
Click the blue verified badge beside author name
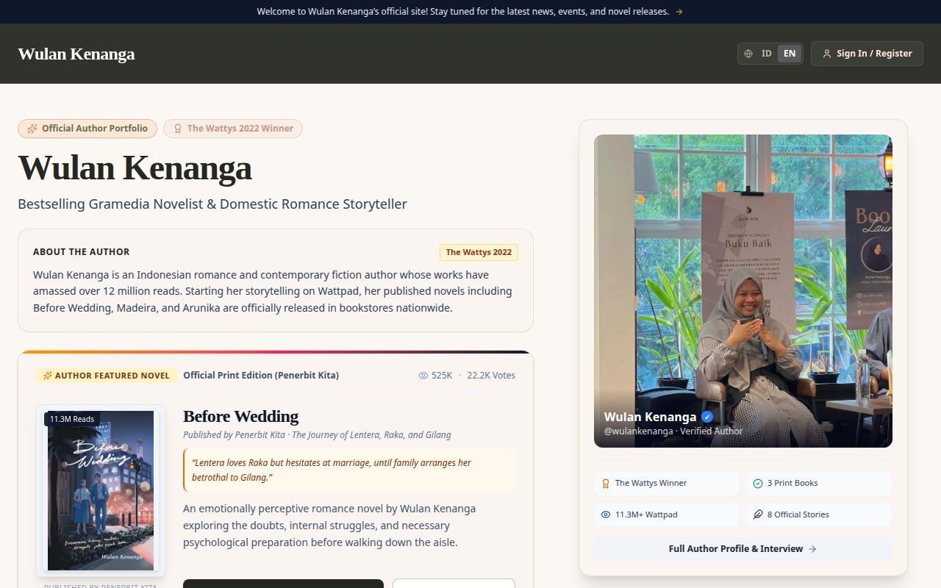click(707, 417)
